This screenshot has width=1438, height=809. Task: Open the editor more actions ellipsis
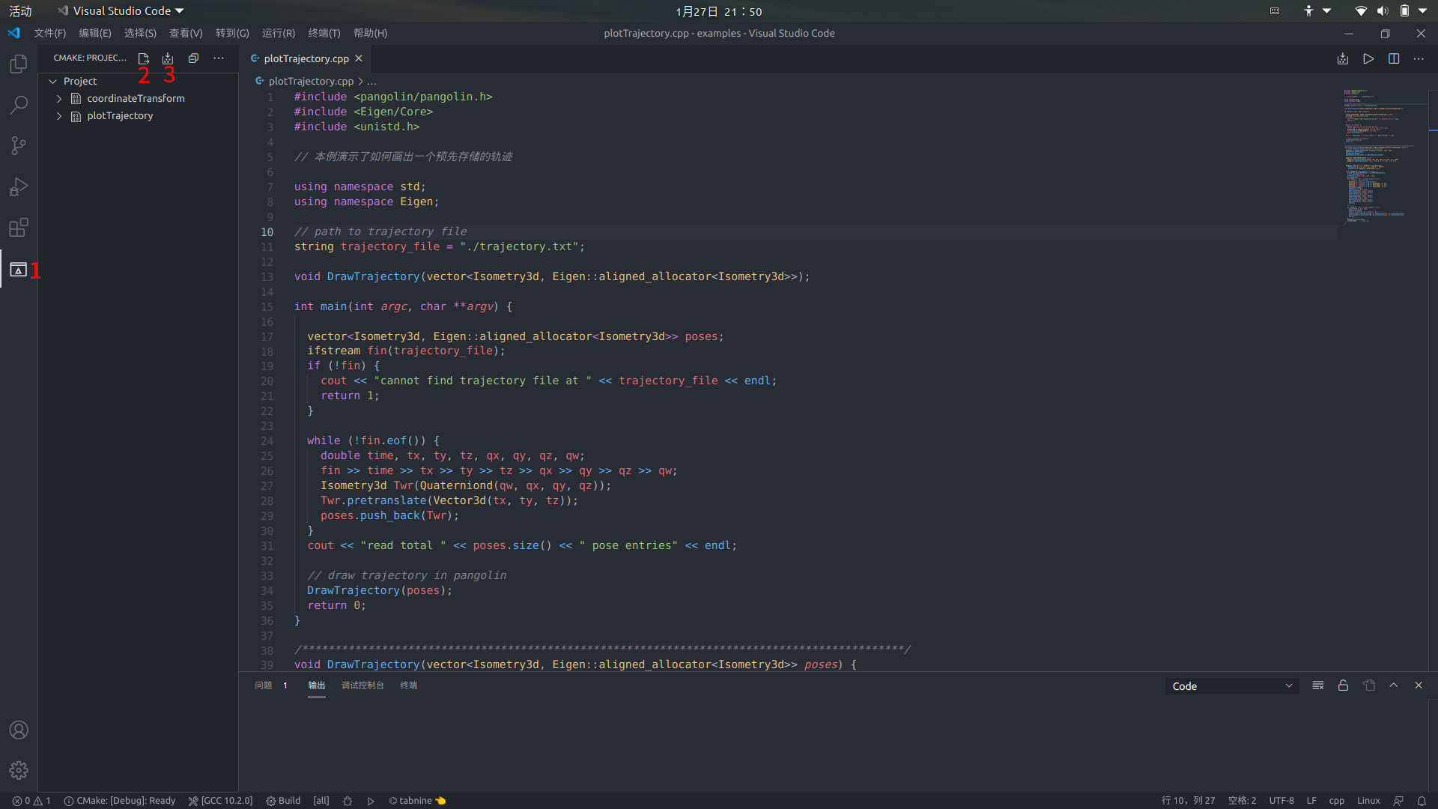coord(1419,58)
